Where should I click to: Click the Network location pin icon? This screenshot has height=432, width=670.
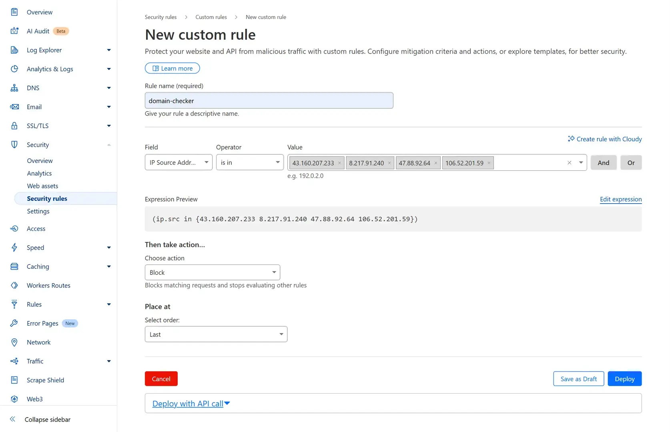[14, 342]
